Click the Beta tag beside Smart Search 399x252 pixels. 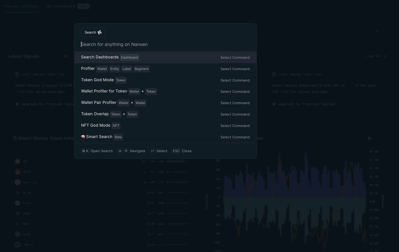coord(118,137)
